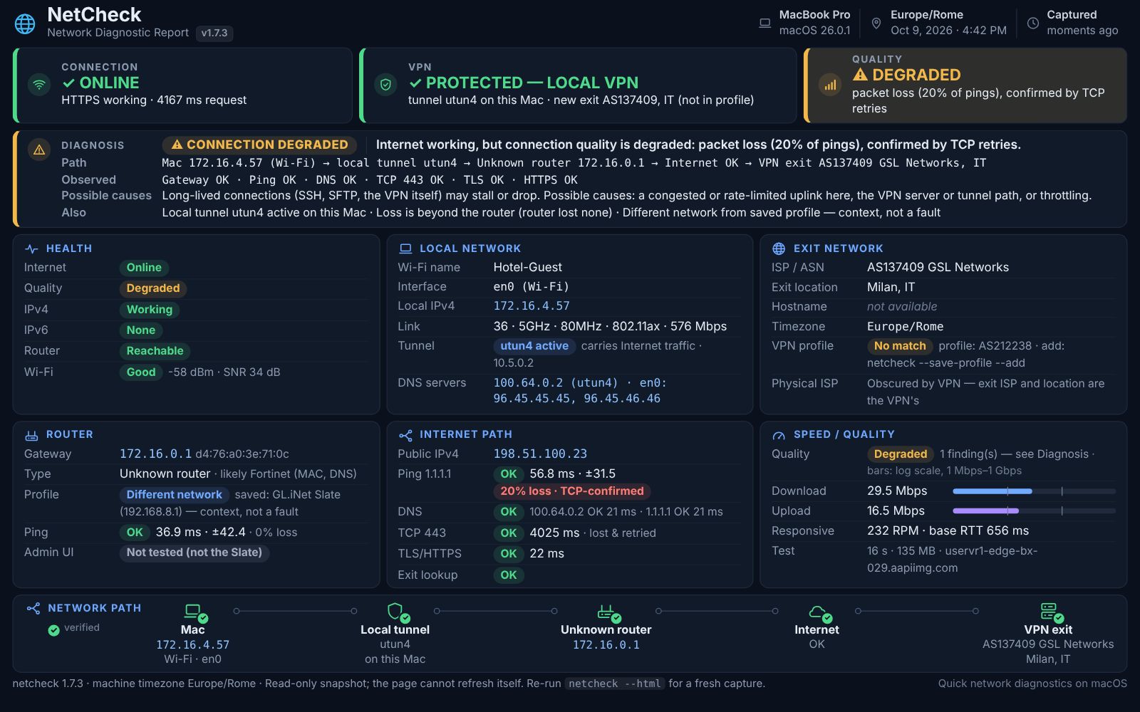Viewport: 1140px width, 712px height.
Task: Click the Degraded badge in the Health panel
Action: click(x=153, y=288)
